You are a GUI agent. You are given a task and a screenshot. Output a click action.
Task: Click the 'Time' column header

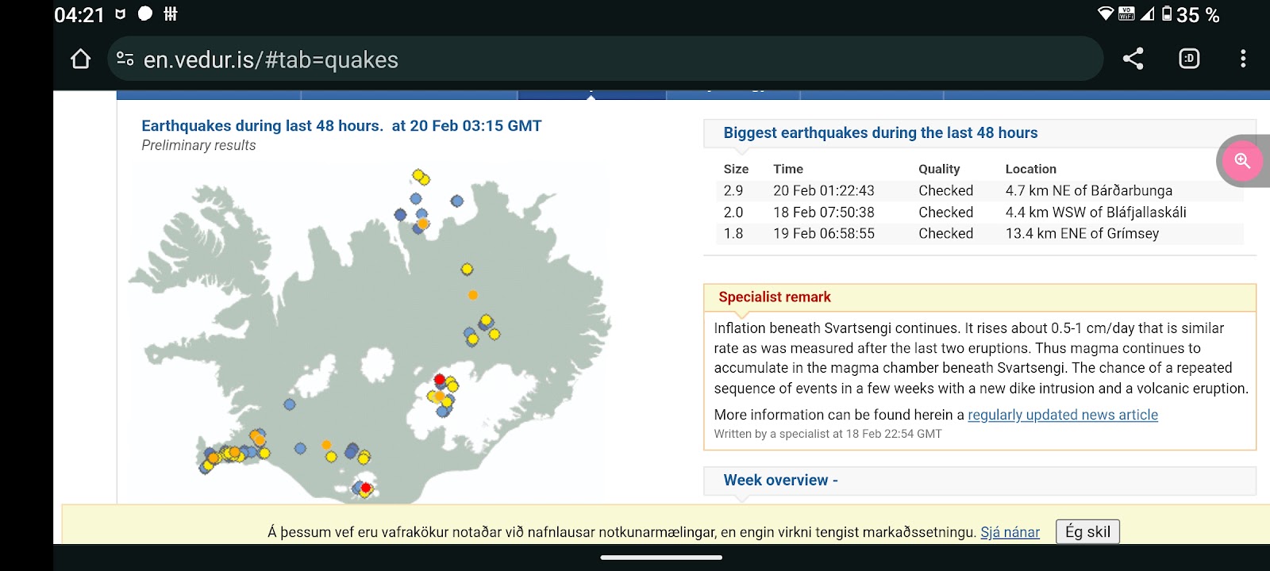tap(788, 169)
